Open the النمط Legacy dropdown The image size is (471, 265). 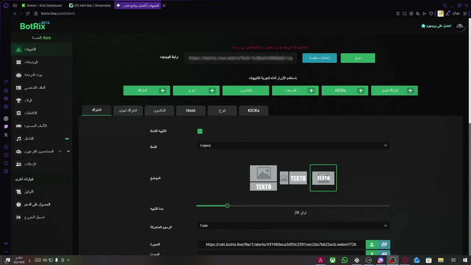point(293,145)
